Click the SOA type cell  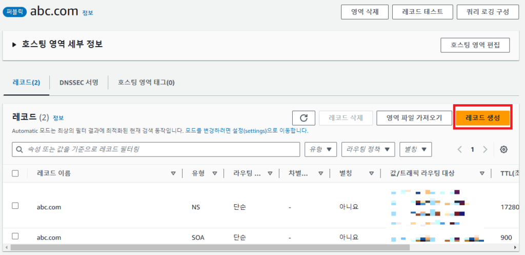tap(198, 238)
